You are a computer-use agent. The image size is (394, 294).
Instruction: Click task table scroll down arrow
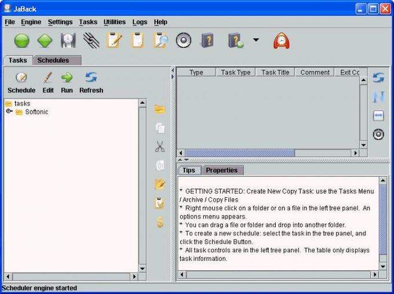(363, 145)
